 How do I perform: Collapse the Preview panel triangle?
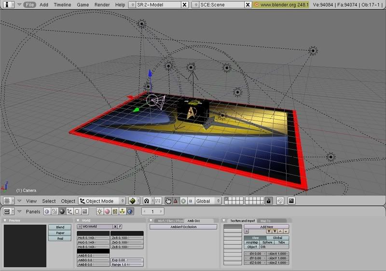pos(5,220)
